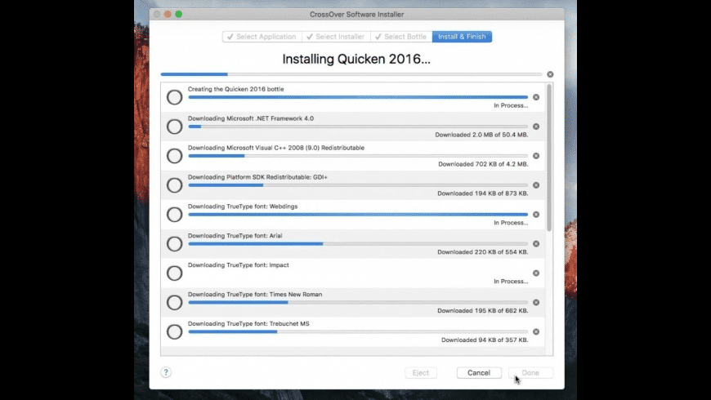This screenshot has width=711, height=400.
Task: Click status circle for Platform SDK GDI+
Action: [174, 184]
